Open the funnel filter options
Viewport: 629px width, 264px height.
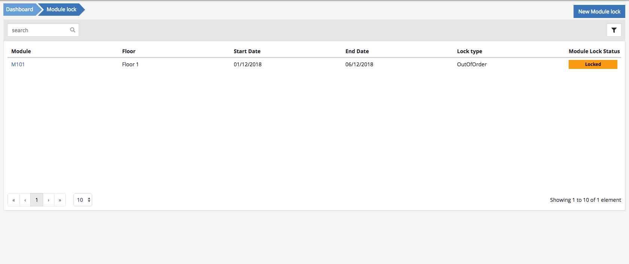click(x=614, y=30)
